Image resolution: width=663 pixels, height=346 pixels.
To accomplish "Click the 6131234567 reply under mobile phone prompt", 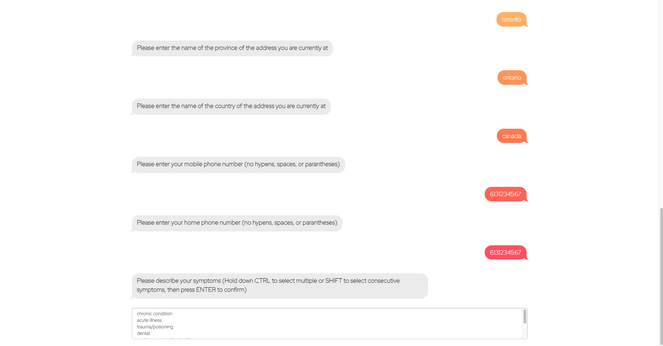I will pyautogui.click(x=505, y=194).
